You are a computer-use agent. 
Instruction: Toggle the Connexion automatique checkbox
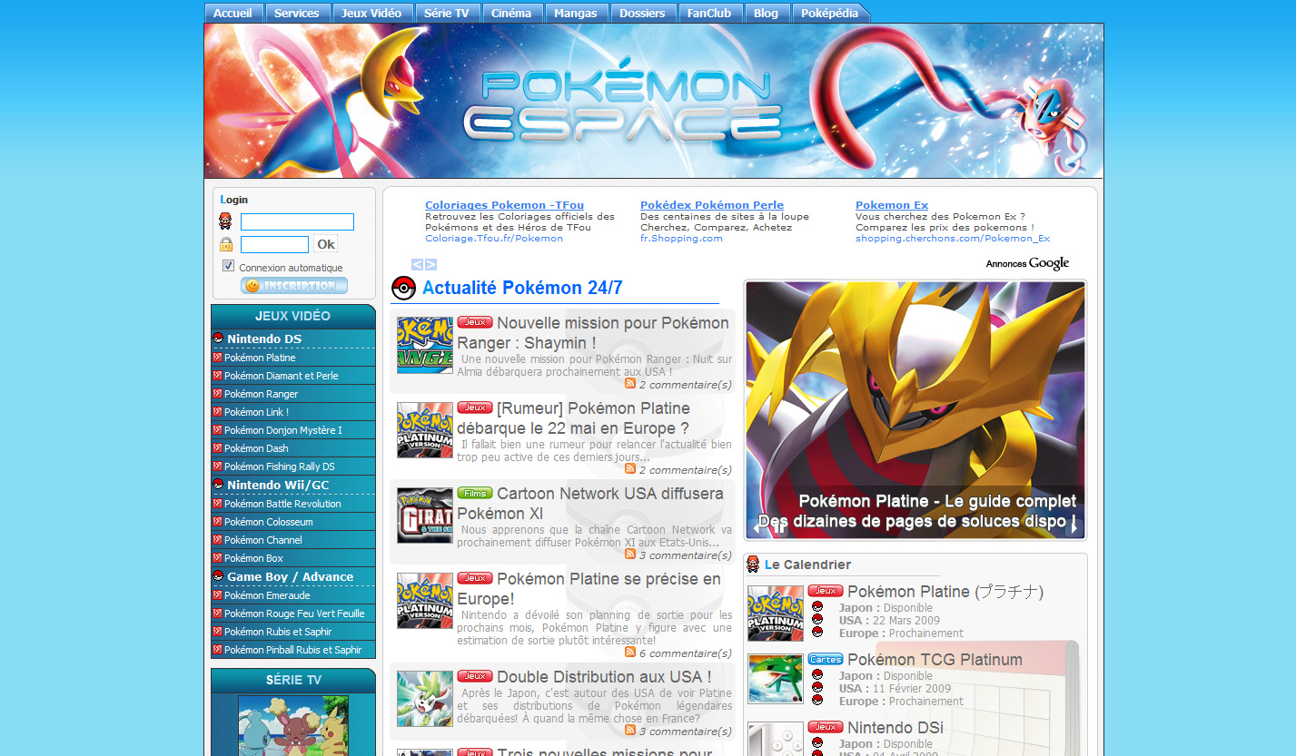coord(228,266)
